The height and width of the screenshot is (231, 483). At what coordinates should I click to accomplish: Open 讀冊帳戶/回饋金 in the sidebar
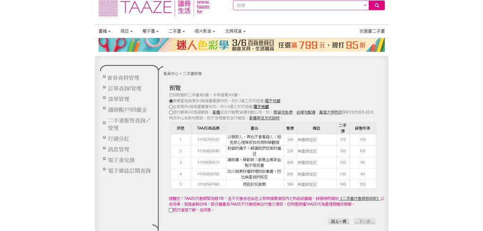click(x=127, y=110)
